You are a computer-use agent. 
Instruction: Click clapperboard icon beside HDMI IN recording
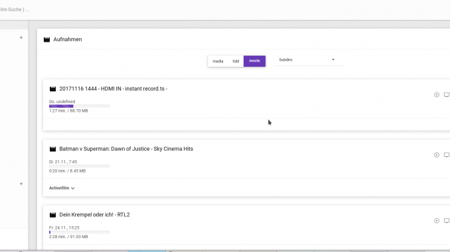[x=53, y=89]
